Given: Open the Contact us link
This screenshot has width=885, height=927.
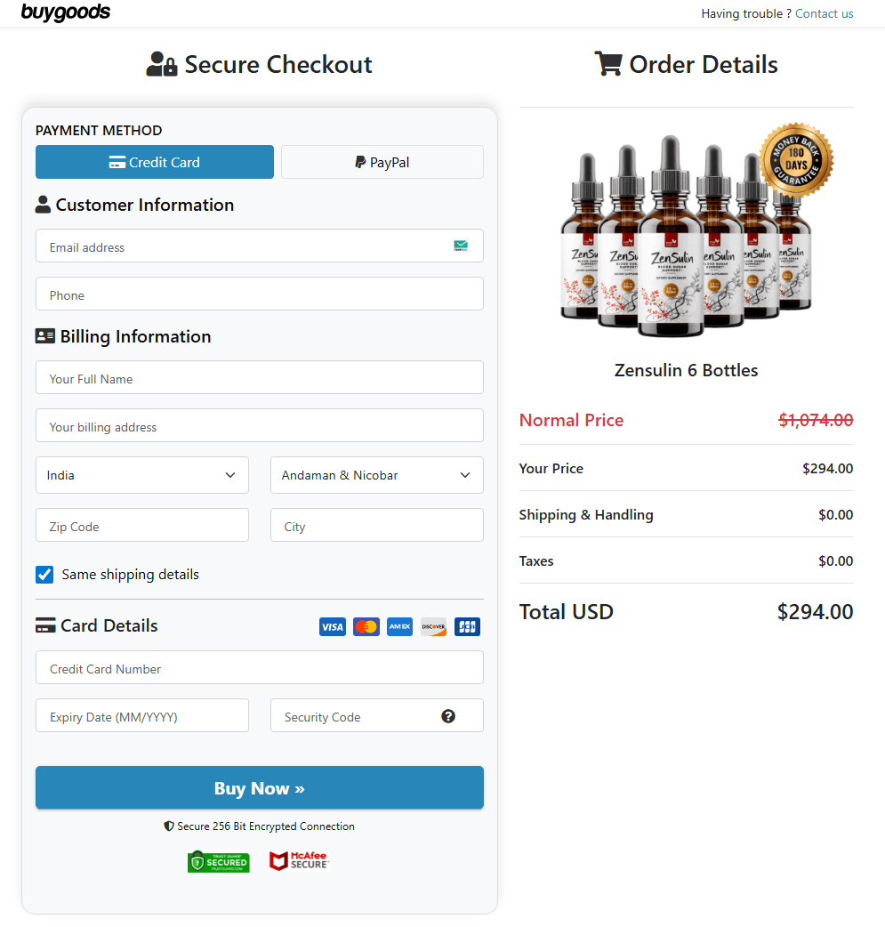Looking at the screenshot, I should click(x=824, y=13).
